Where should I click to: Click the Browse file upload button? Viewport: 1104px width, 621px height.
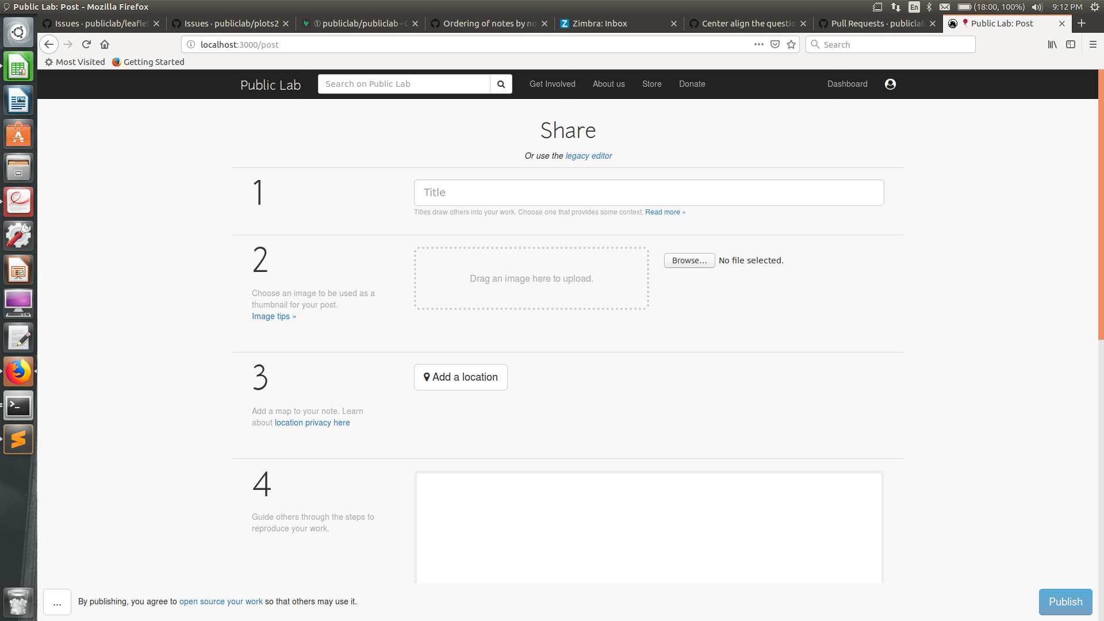pos(689,260)
